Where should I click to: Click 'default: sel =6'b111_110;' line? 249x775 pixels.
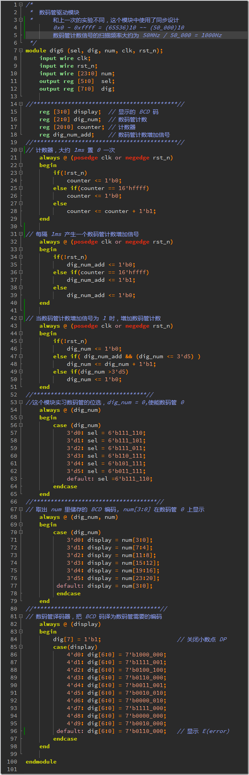click(x=110, y=479)
